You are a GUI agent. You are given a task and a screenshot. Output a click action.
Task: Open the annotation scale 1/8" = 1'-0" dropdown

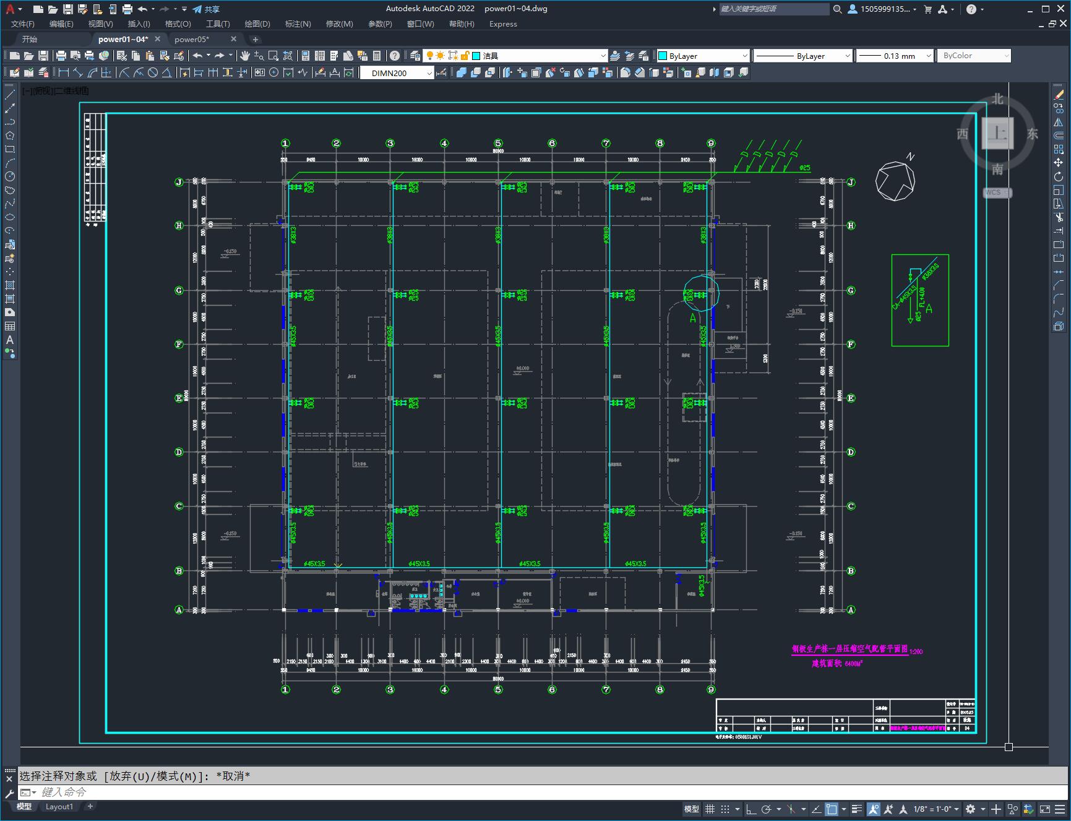[936, 809]
